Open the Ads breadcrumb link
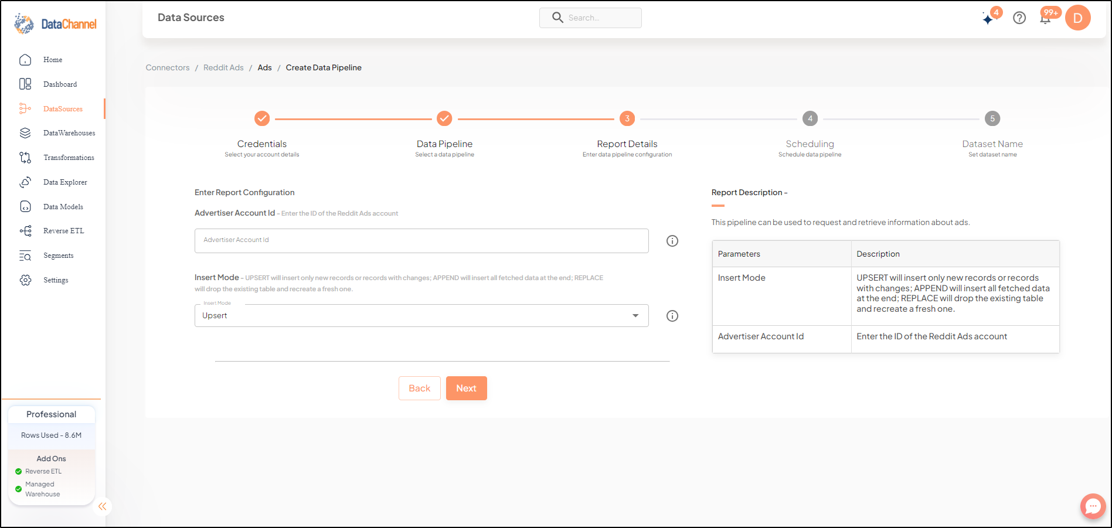This screenshot has height=528, width=1112. 265,67
